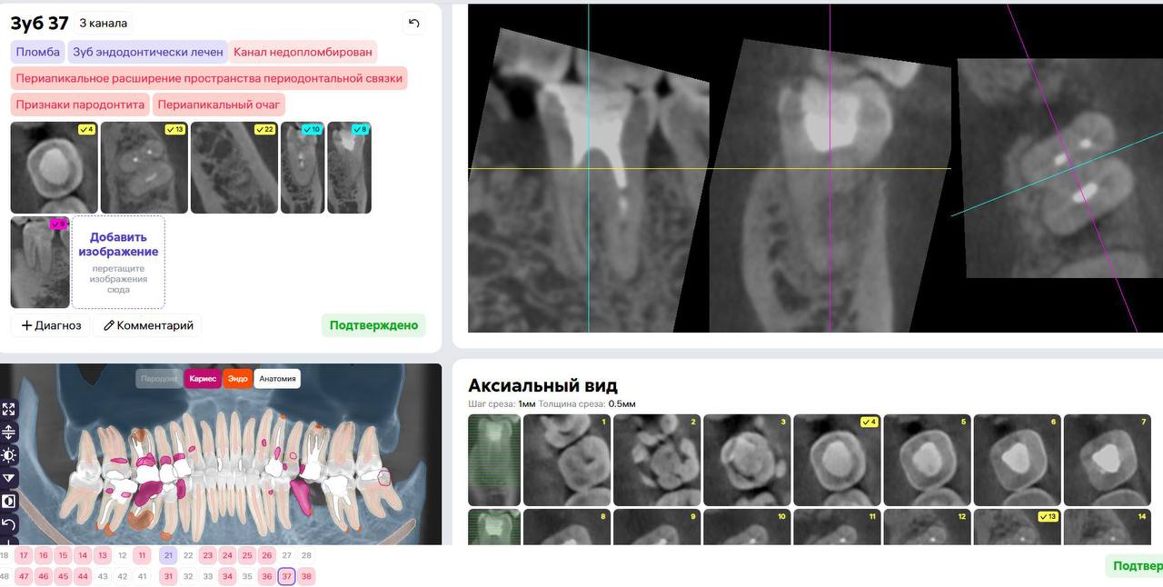Toggle the greyed Пародонт overlay layer

click(x=159, y=379)
